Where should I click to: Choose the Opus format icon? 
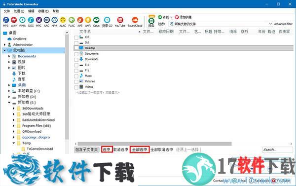click(x=96, y=22)
